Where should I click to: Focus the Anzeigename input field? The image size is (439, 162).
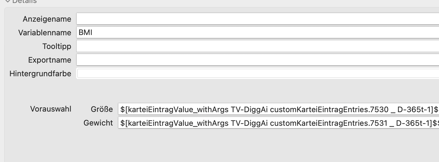pyautogui.click(x=258, y=19)
